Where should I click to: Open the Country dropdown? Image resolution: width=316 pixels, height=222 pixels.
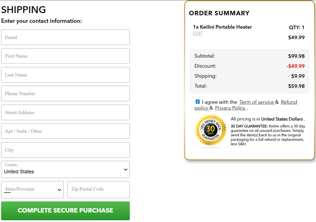click(x=65, y=170)
